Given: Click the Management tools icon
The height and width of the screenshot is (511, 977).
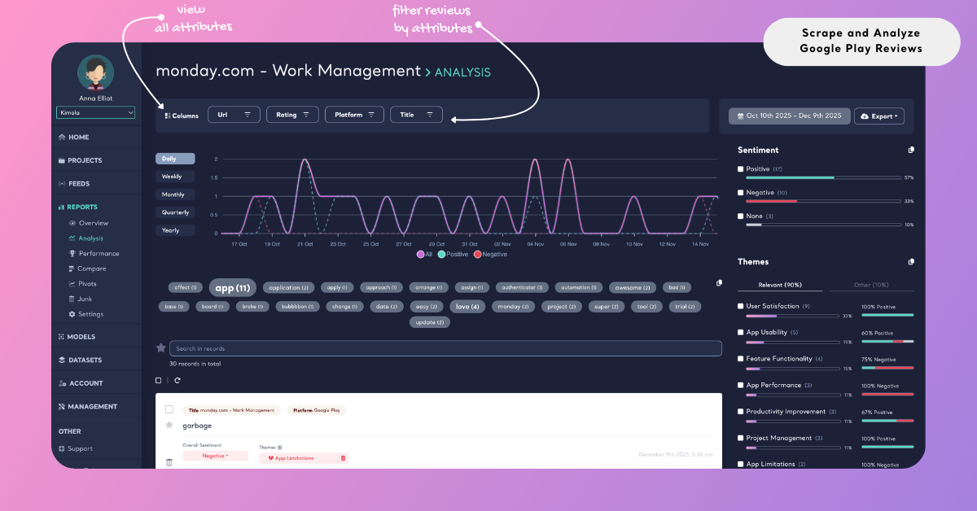Looking at the screenshot, I should pyautogui.click(x=62, y=406).
